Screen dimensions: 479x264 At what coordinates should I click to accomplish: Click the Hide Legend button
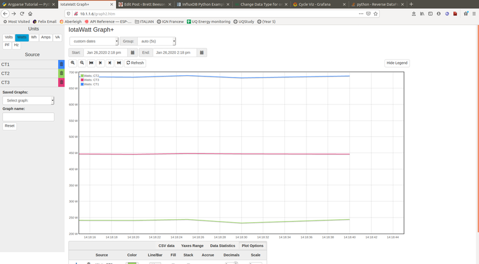tap(397, 63)
